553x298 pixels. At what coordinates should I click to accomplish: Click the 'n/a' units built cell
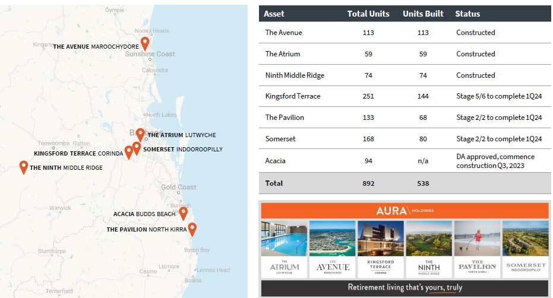(x=423, y=161)
